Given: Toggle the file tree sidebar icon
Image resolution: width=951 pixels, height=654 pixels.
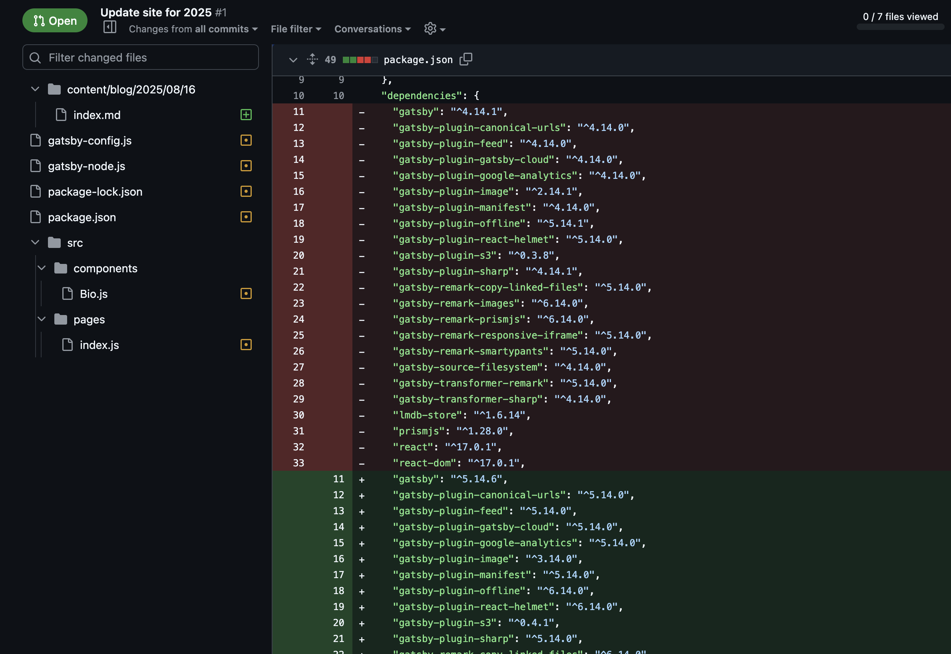Looking at the screenshot, I should tap(110, 28).
